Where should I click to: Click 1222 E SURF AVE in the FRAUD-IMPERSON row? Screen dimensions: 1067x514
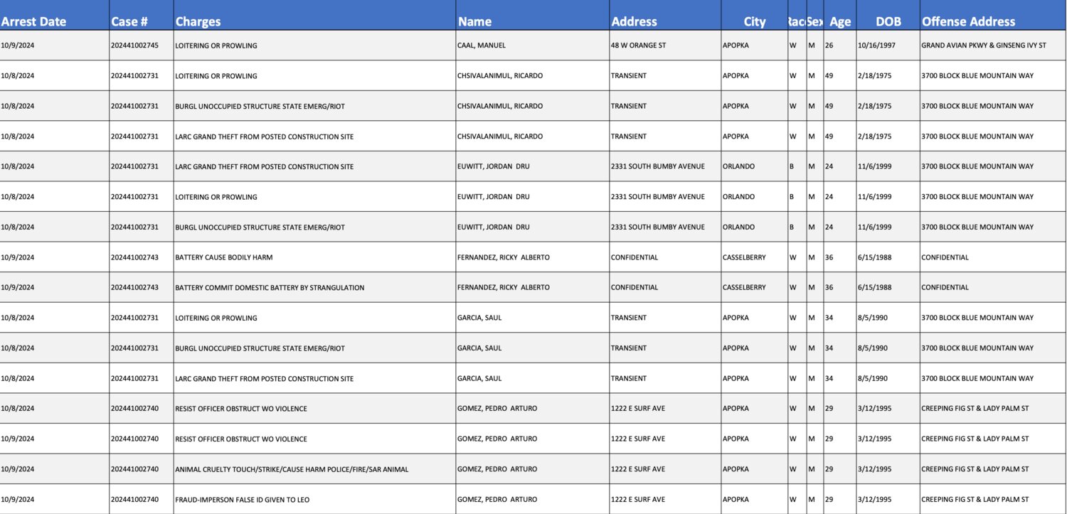637,500
